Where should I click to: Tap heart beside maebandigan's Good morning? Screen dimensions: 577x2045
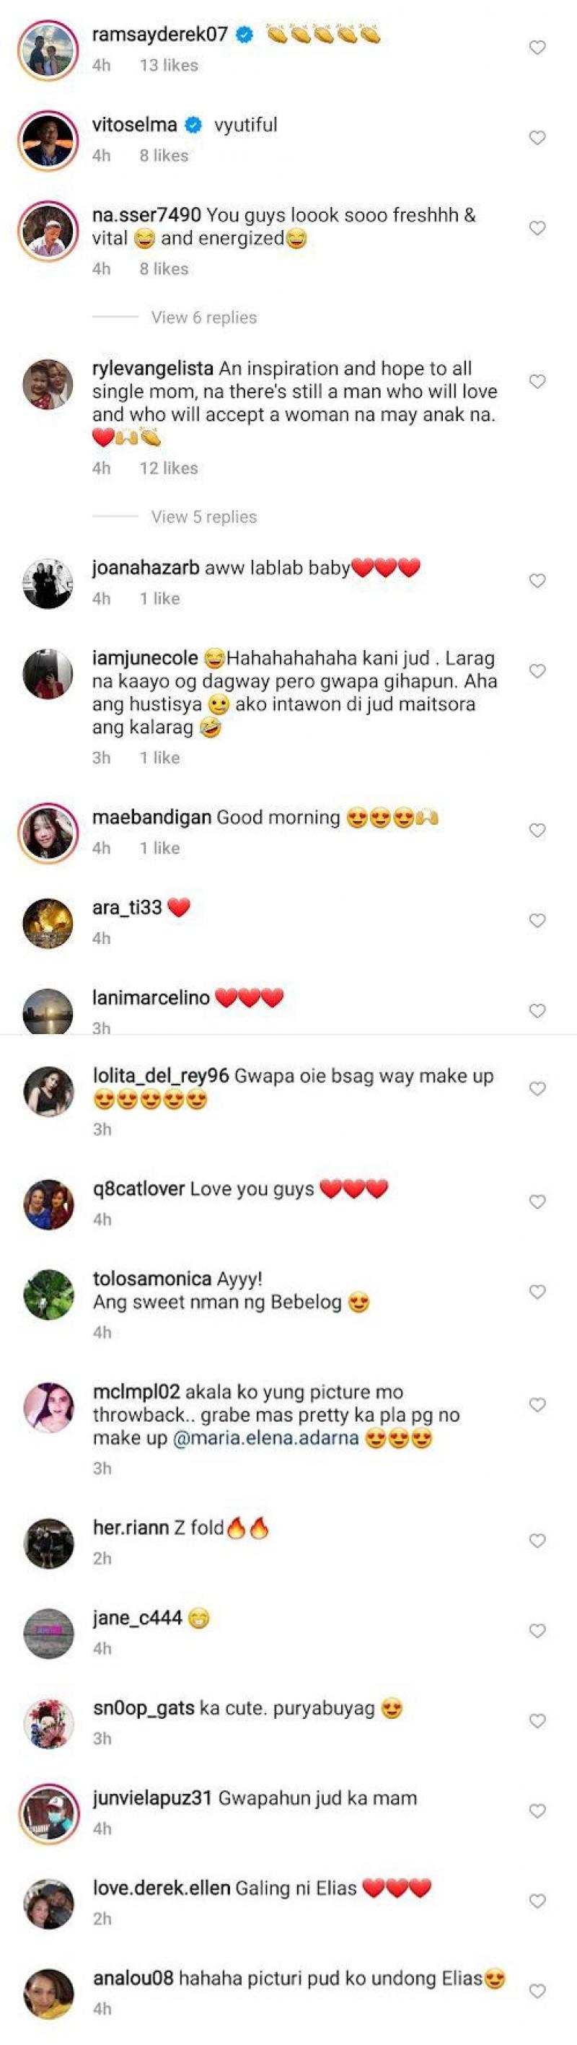click(537, 831)
